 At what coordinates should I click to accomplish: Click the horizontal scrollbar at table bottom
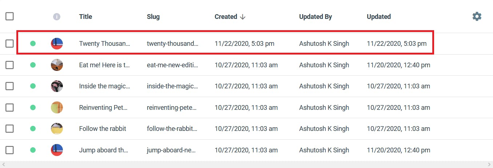pos(246,165)
